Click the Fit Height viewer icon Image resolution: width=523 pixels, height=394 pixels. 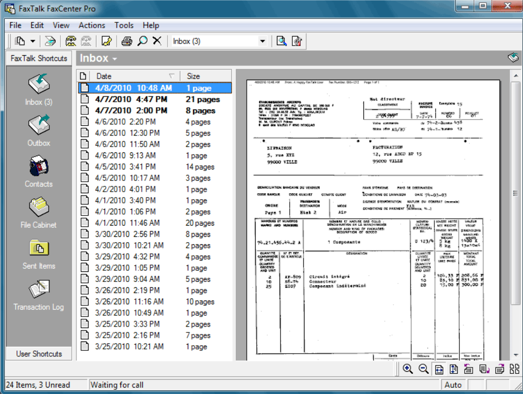454,369
